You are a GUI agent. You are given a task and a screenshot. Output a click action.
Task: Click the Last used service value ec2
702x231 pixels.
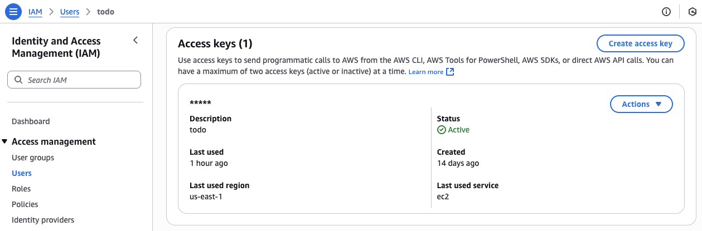tap(443, 196)
